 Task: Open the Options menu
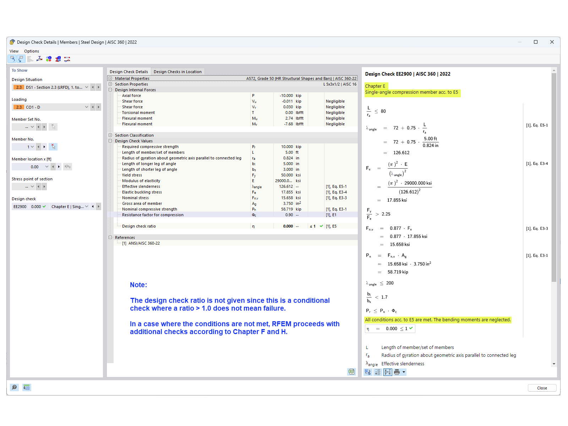click(32, 51)
